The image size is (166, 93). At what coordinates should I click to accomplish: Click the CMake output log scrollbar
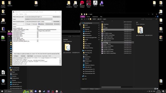click(60, 61)
